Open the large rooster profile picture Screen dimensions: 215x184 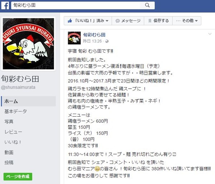click(x=28, y=44)
